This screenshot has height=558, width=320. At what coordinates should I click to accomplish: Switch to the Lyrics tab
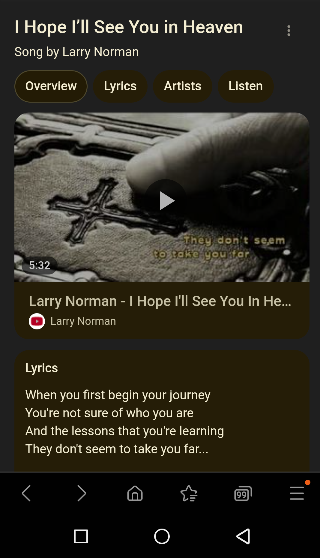click(x=120, y=86)
